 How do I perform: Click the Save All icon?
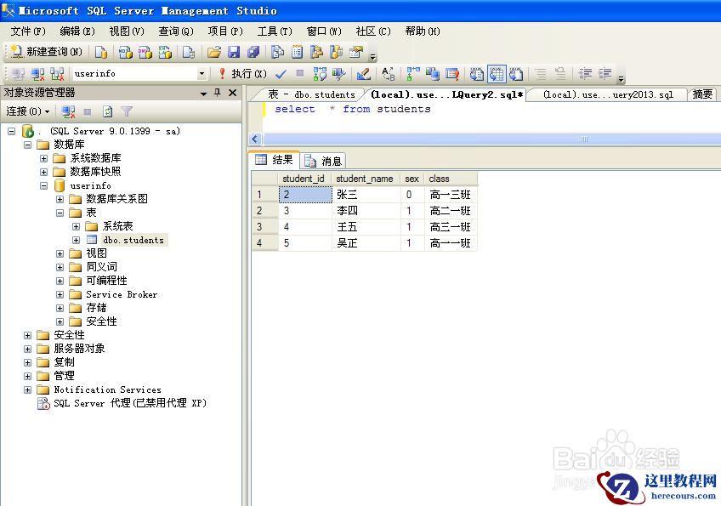click(x=253, y=52)
